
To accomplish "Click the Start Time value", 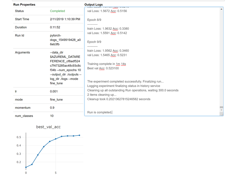I will [65, 19].
